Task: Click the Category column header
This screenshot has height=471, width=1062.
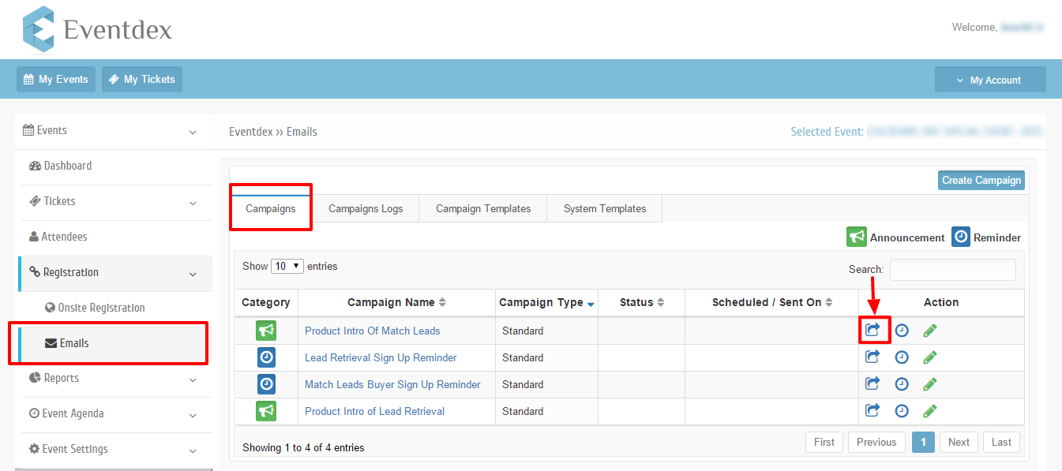Action: click(x=266, y=302)
